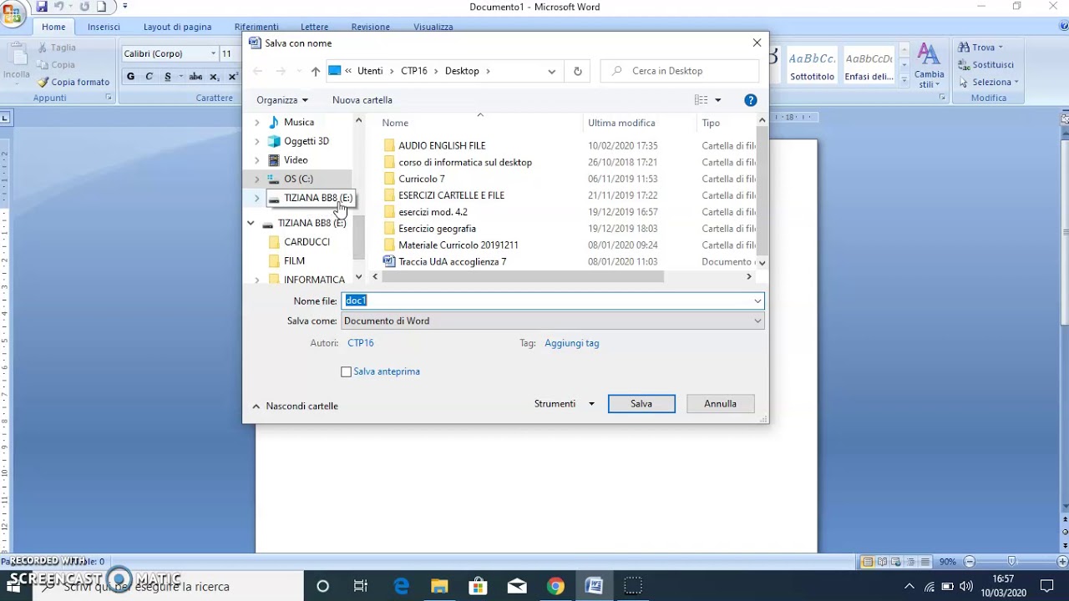
Task: Open Visualizza tab in Word
Action: [433, 27]
